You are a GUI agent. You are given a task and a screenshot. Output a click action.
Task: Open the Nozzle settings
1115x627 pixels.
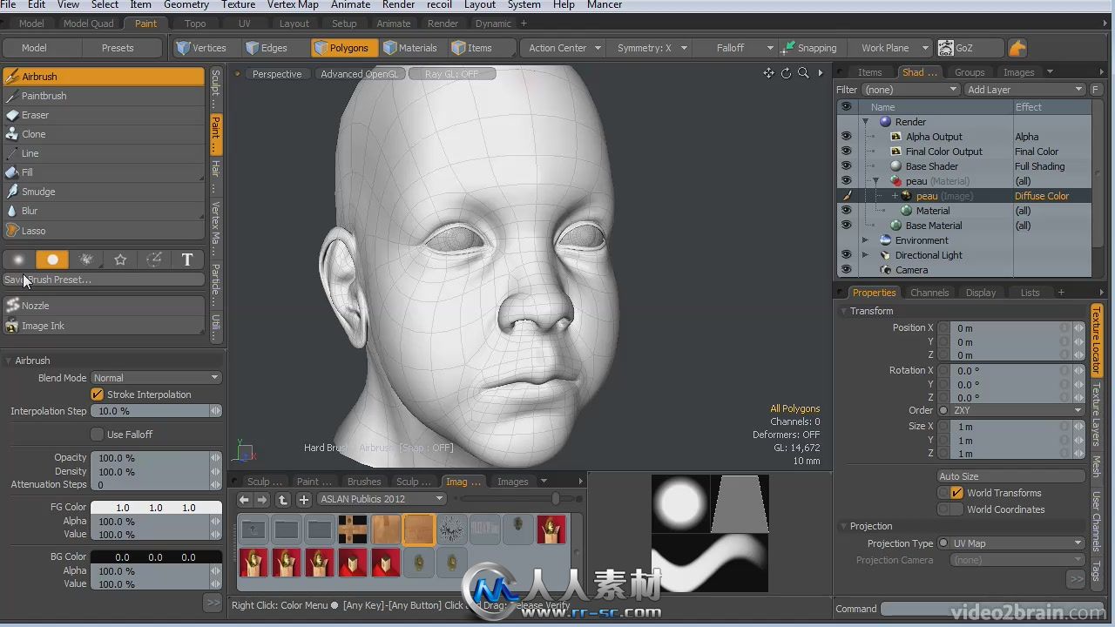[104, 306]
